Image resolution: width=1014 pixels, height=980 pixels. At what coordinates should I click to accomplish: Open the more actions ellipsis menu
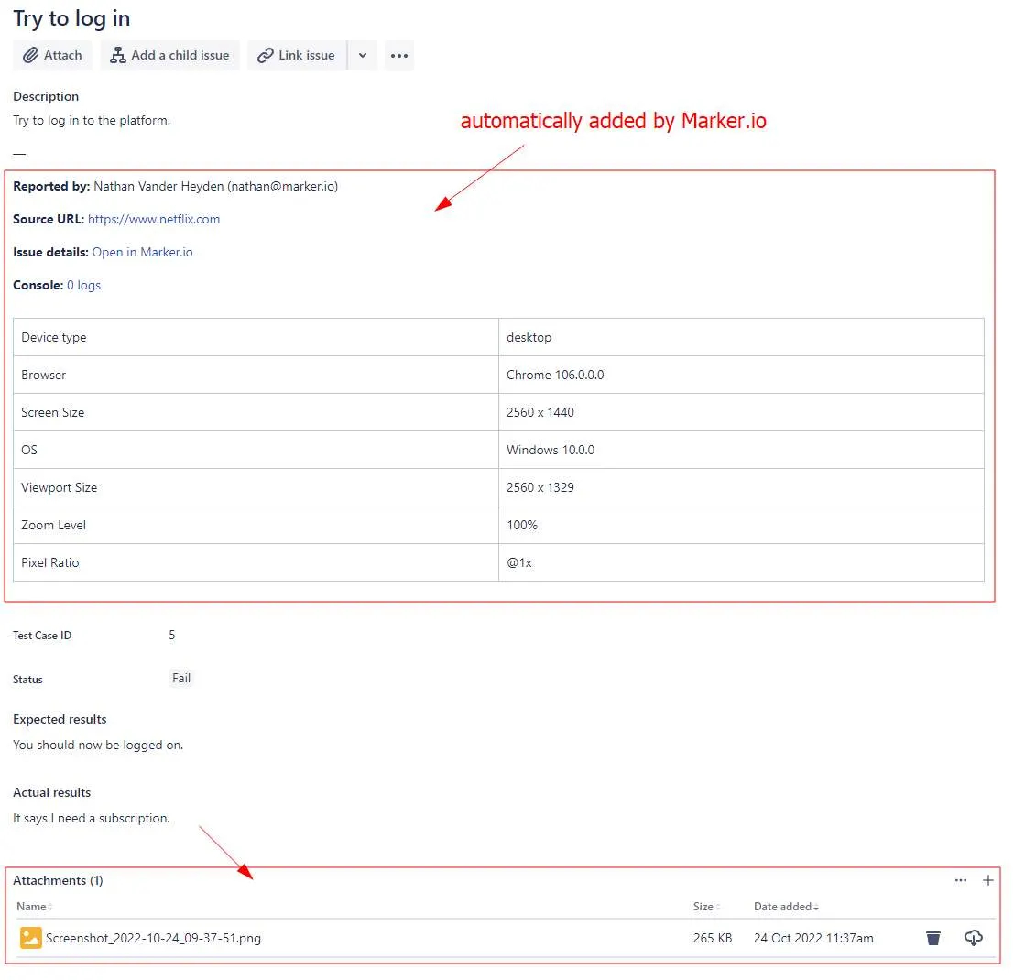tap(398, 55)
